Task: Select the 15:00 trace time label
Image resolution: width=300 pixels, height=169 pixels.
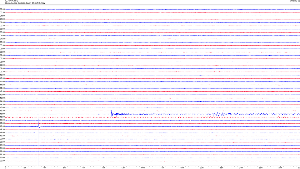Action: click(2, 107)
